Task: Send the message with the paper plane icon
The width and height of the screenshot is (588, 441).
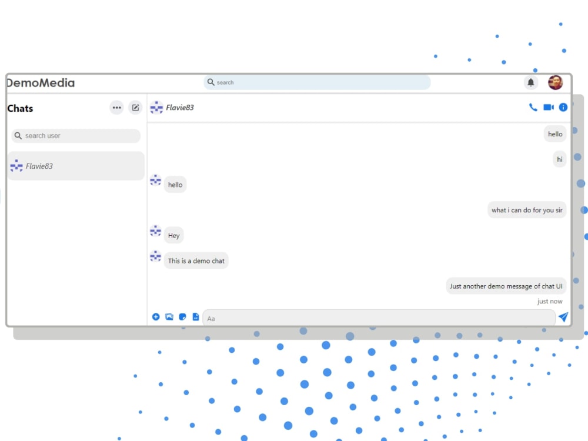Action: click(x=563, y=317)
